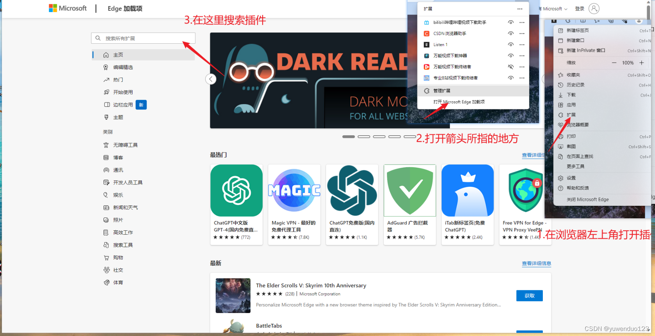The image size is (655, 336).
Task: Open more options for 万能视频下载终结者
Action: point(522,67)
